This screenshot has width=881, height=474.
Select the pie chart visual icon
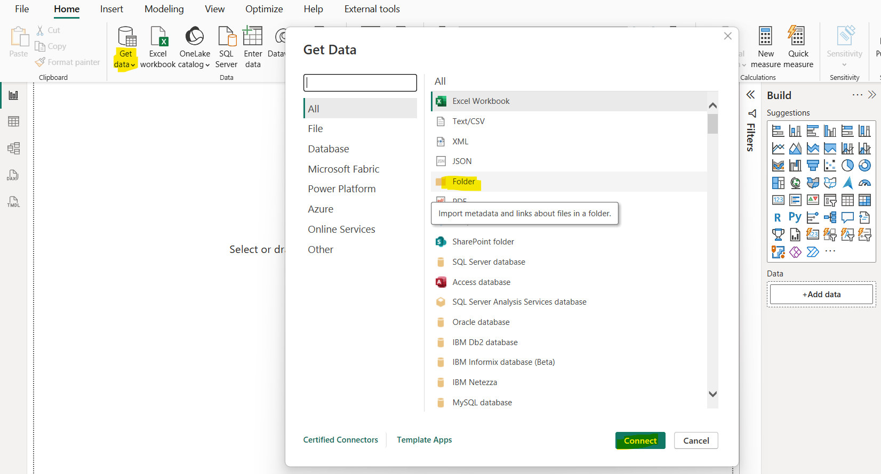pyautogui.click(x=847, y=166)
